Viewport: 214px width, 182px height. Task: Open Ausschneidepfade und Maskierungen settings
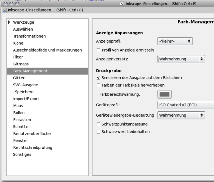47,50
